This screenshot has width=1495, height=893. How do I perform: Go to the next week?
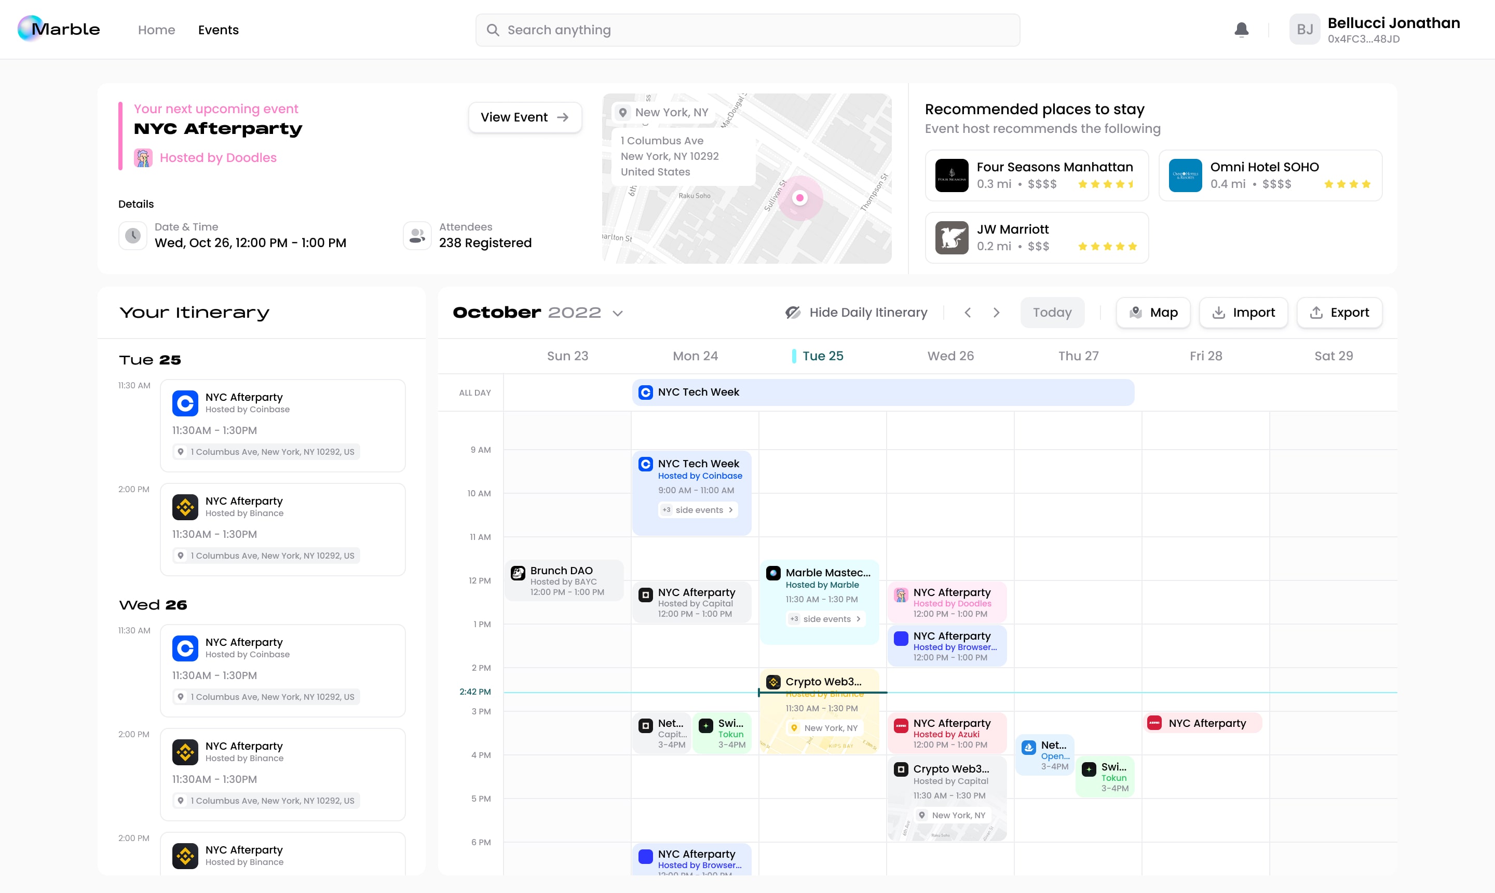coord(996,313)
